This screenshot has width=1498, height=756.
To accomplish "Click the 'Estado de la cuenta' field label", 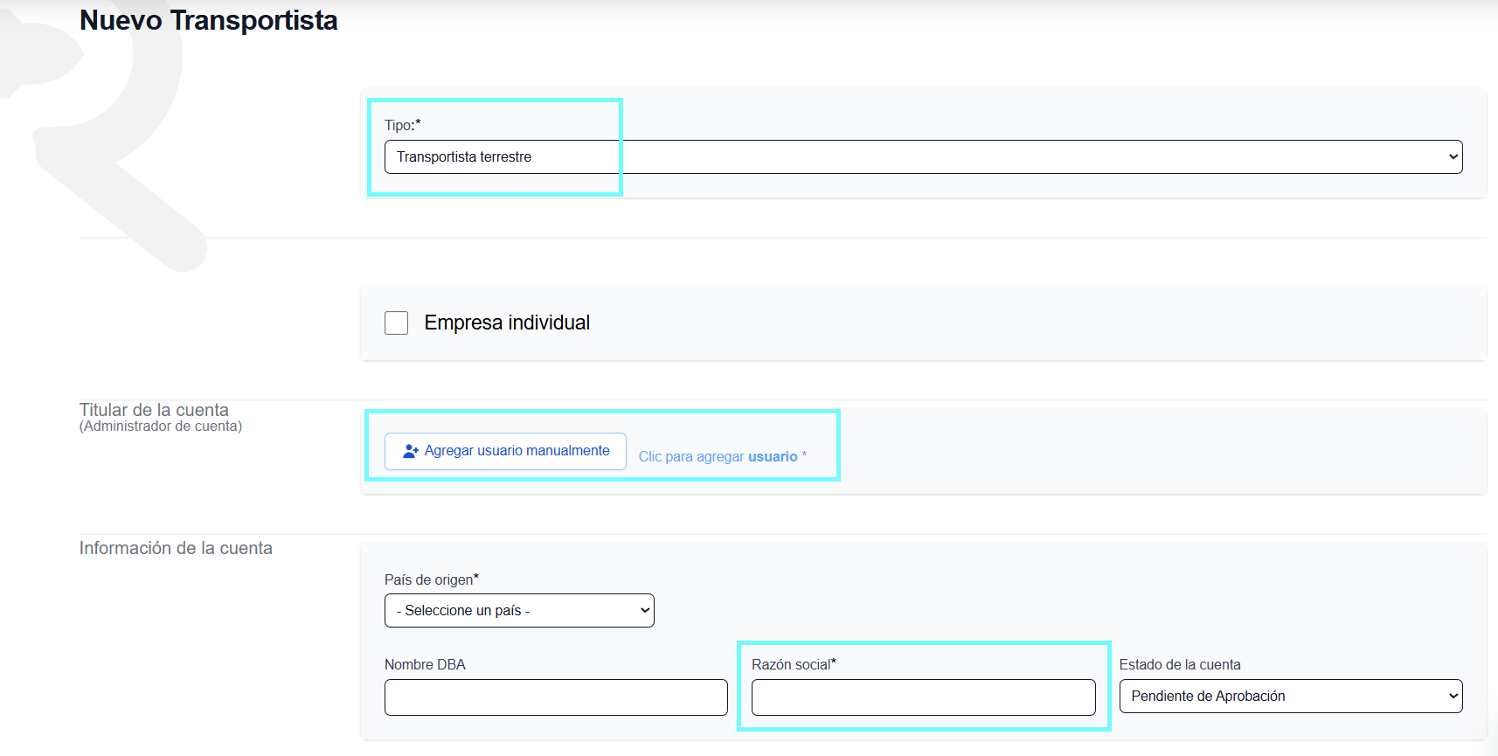I will coord(1180,664).
